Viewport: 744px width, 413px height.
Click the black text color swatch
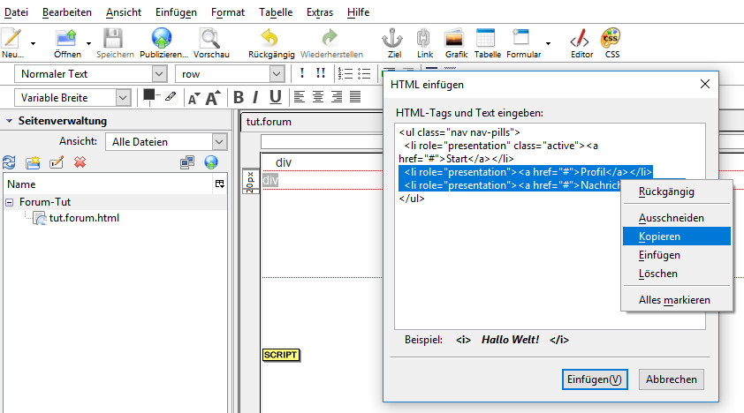point(149,95)
